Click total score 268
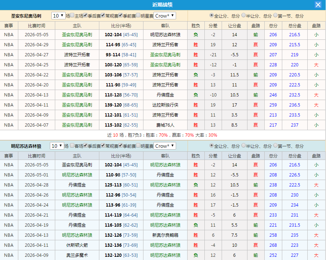Image resolution: width=326 pixels, height=260 pixels. click(273, 245)
